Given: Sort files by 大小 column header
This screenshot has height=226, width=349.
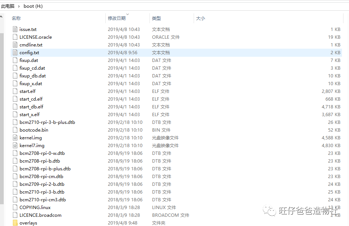Looking at the screenshot, I should point(200,18).
